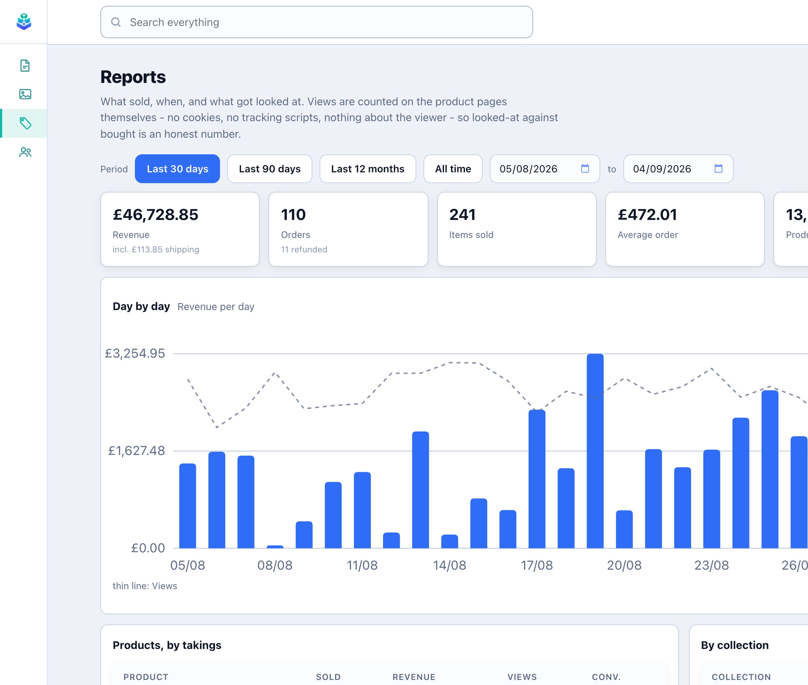
Task: Click the CONV. column header
Action: pos(606,677)
